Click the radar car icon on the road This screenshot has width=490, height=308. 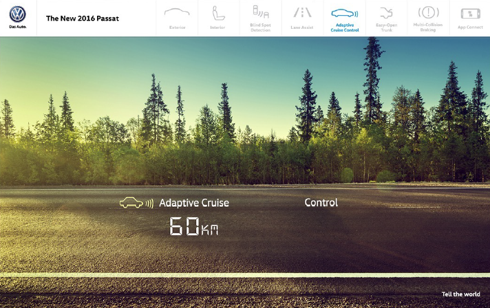click(136, 203)
